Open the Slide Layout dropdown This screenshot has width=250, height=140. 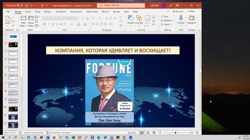point(37,17)
